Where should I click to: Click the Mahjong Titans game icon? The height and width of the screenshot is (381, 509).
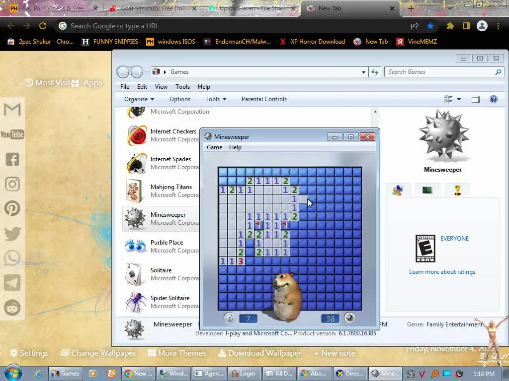click(134, 191)
